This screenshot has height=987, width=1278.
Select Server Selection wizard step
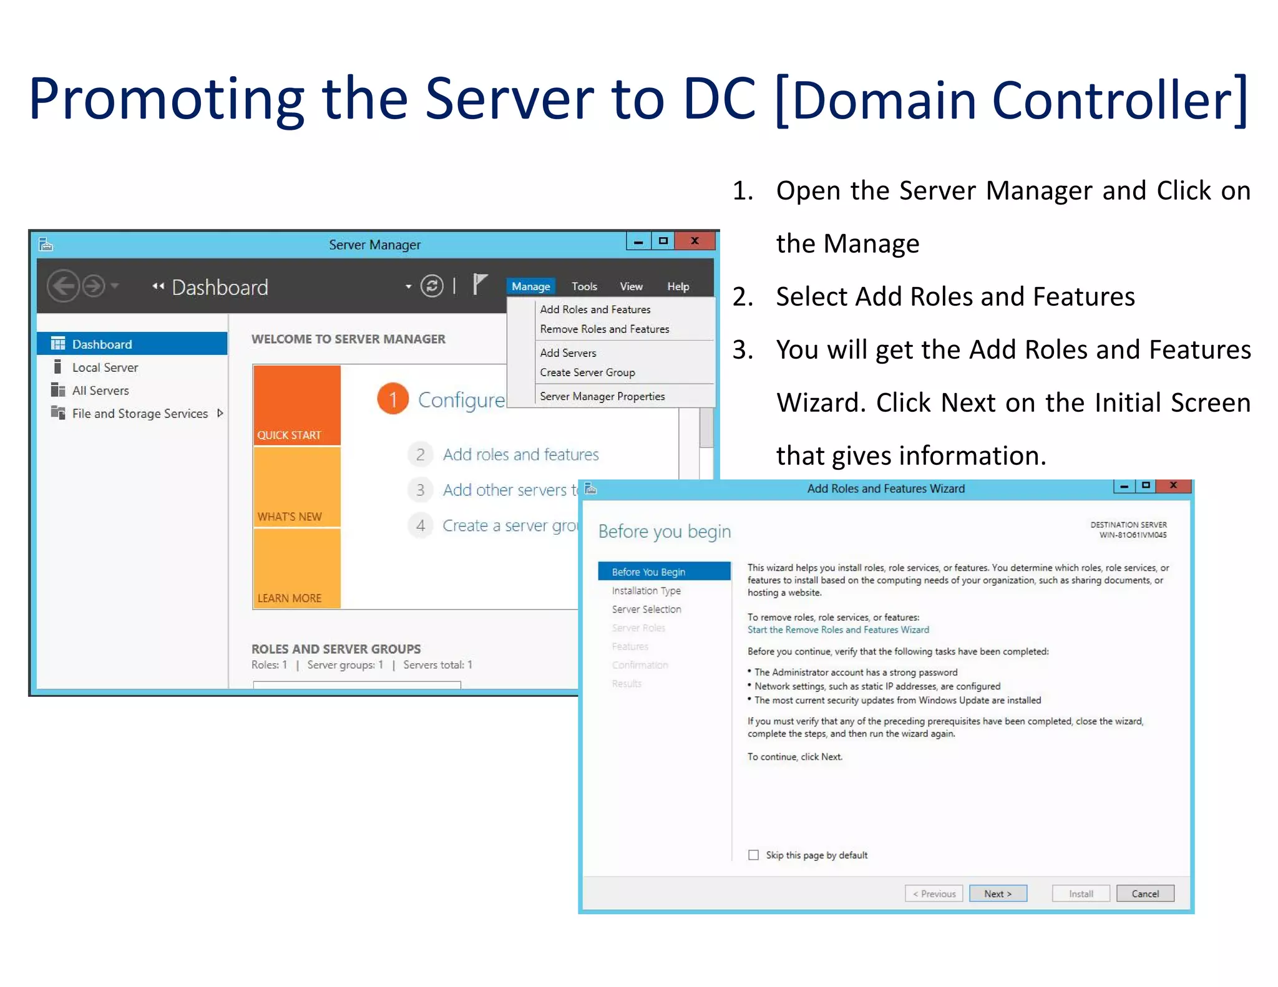point(646,609)
